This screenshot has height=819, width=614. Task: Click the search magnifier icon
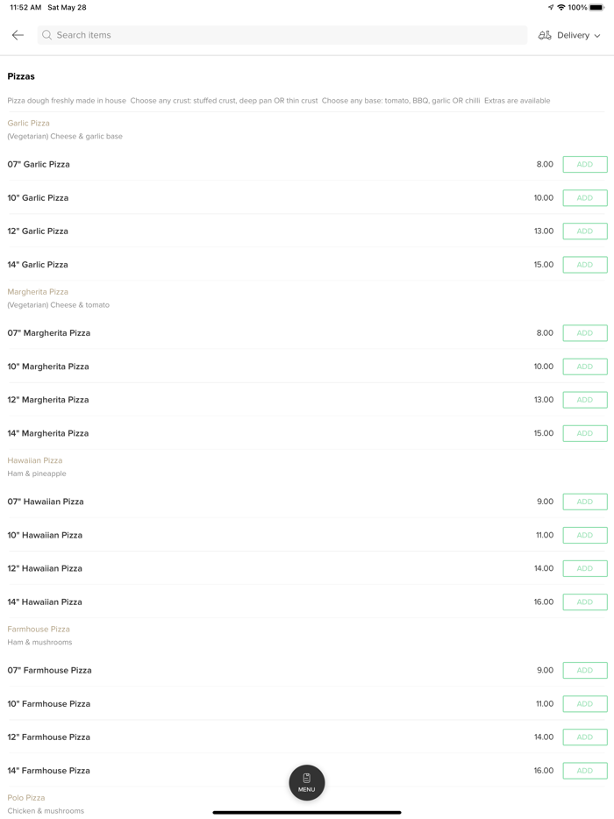(47, 35)
